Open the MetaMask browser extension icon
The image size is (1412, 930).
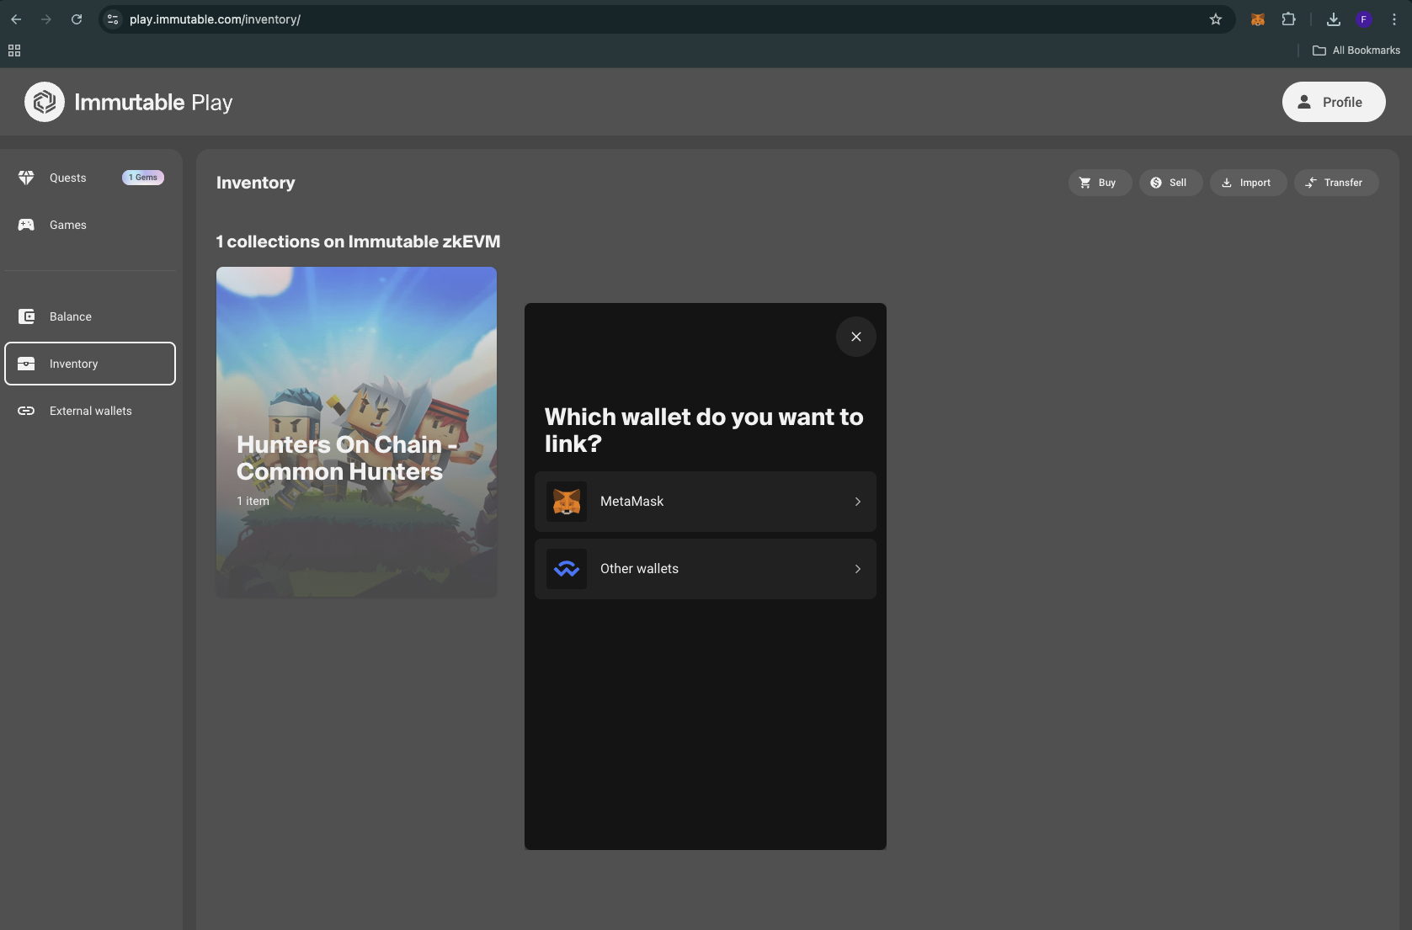click(1258, 19)
